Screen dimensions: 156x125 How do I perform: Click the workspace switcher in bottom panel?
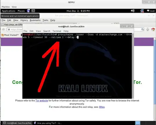(138, 123)
